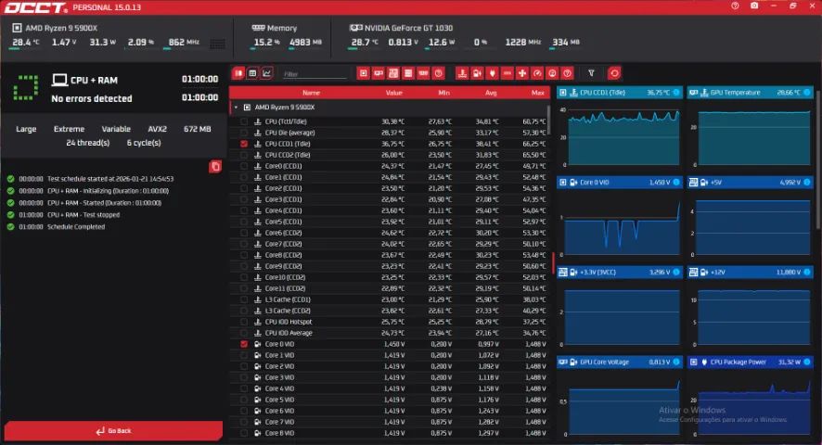Toggle the voltage sensor type filter
Screen dimensions: 822x445
click(477, 73)
